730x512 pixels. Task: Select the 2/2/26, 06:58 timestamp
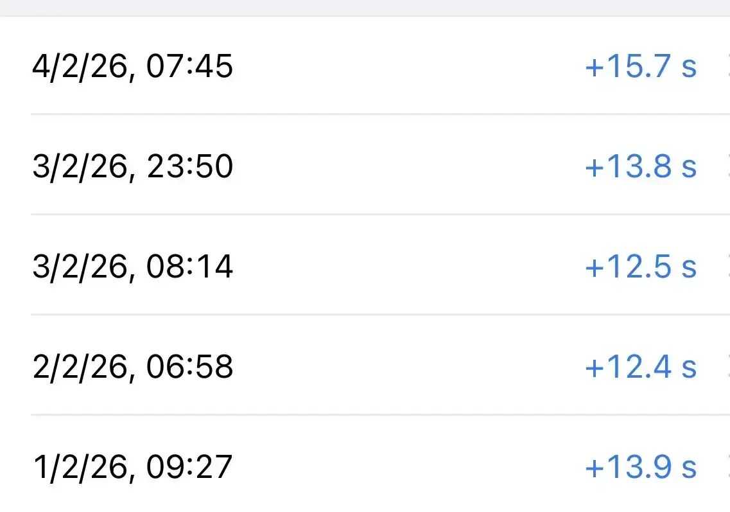click(x=132, y=367)
